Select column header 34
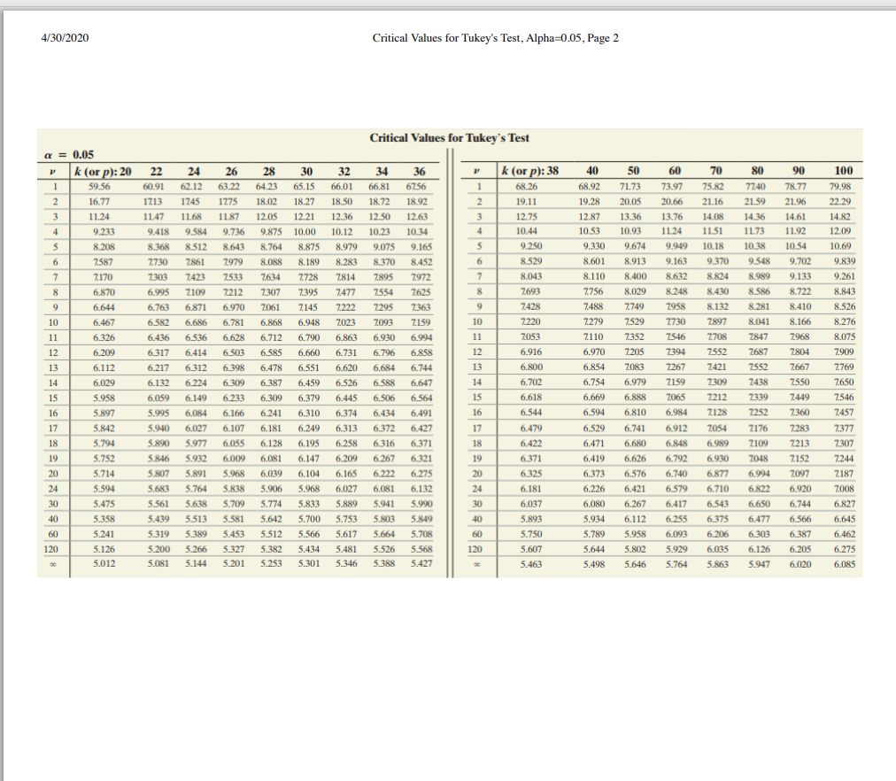This screenshot has height=781, width=896. click(382, 172)
